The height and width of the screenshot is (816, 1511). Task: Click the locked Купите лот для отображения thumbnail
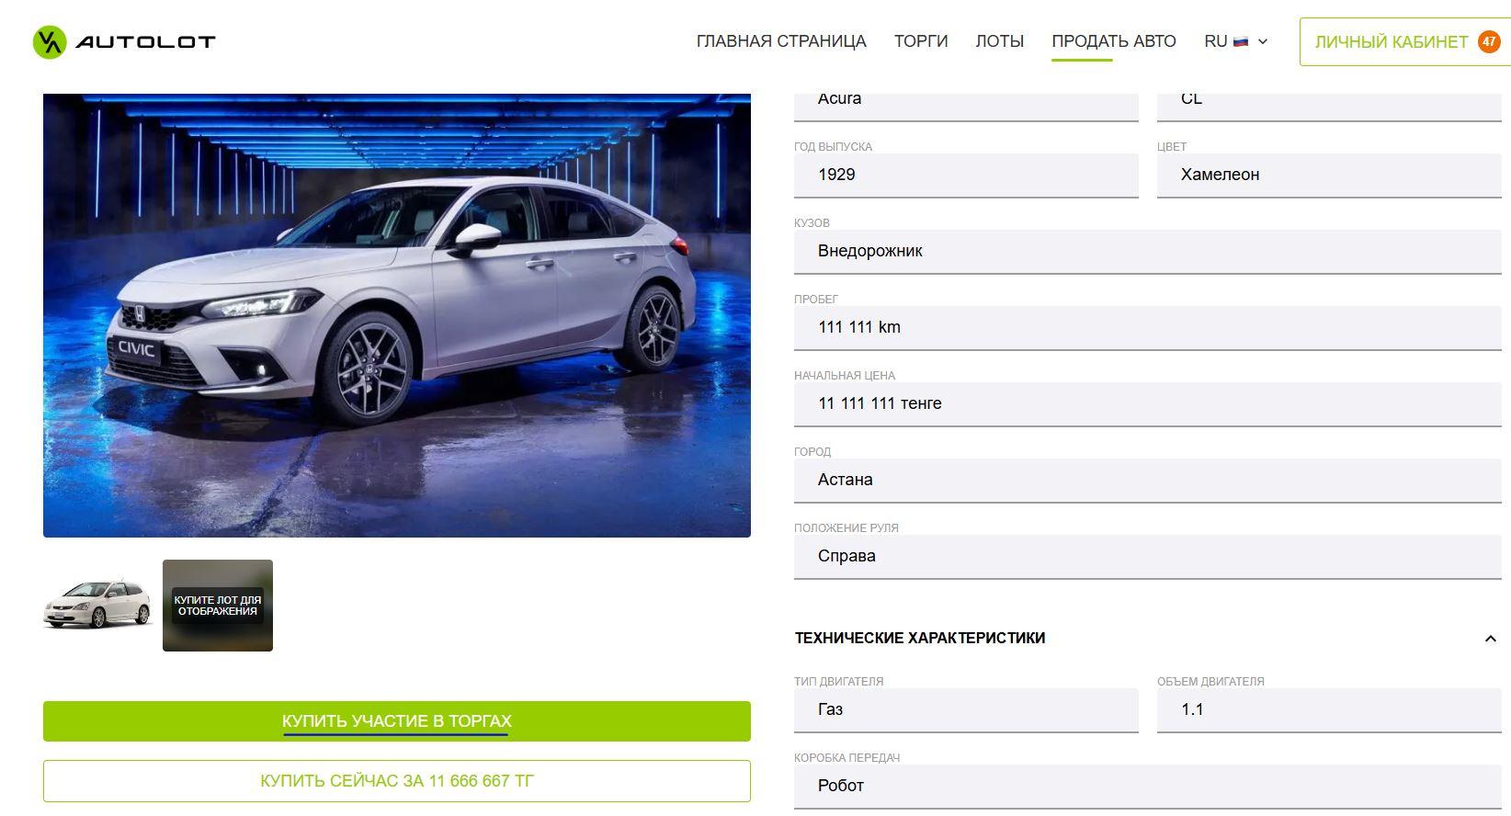(218, 606)
